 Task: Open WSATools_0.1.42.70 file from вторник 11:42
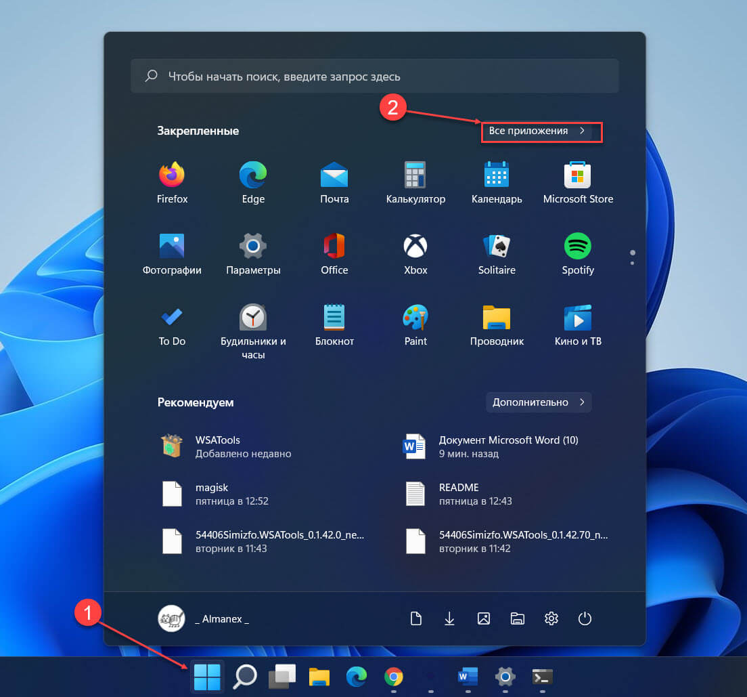pyautogui.click(x=508, y=541)
